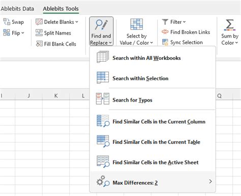Click the Select by Value / Color icon

(136, 24)
